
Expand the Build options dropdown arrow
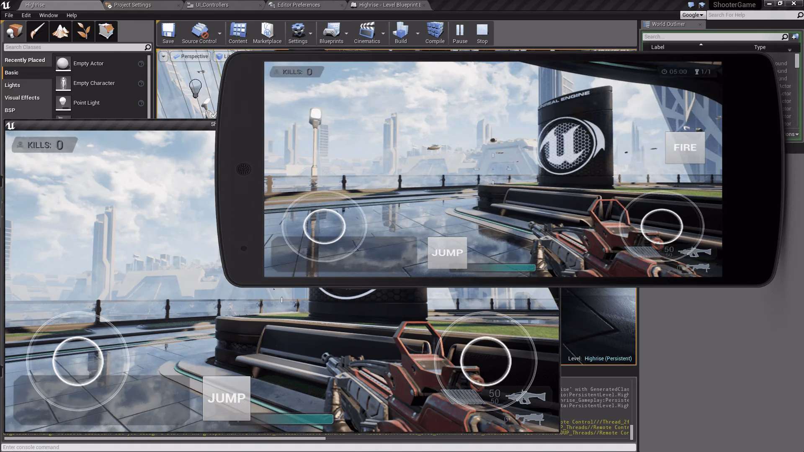point(417,33)
